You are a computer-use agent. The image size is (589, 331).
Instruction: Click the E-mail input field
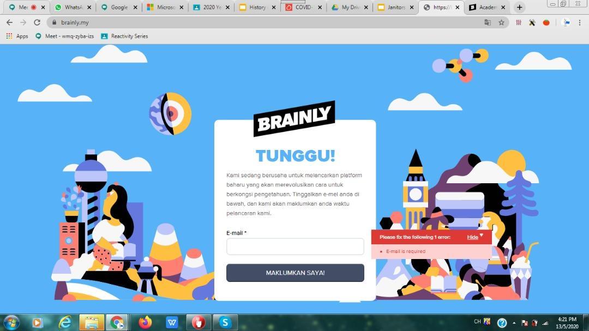(295, 246)
